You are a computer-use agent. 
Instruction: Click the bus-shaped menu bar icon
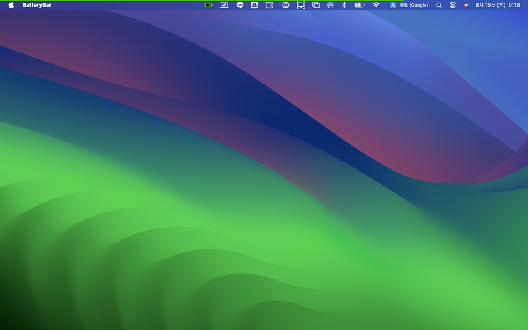[x=301, y=5]
